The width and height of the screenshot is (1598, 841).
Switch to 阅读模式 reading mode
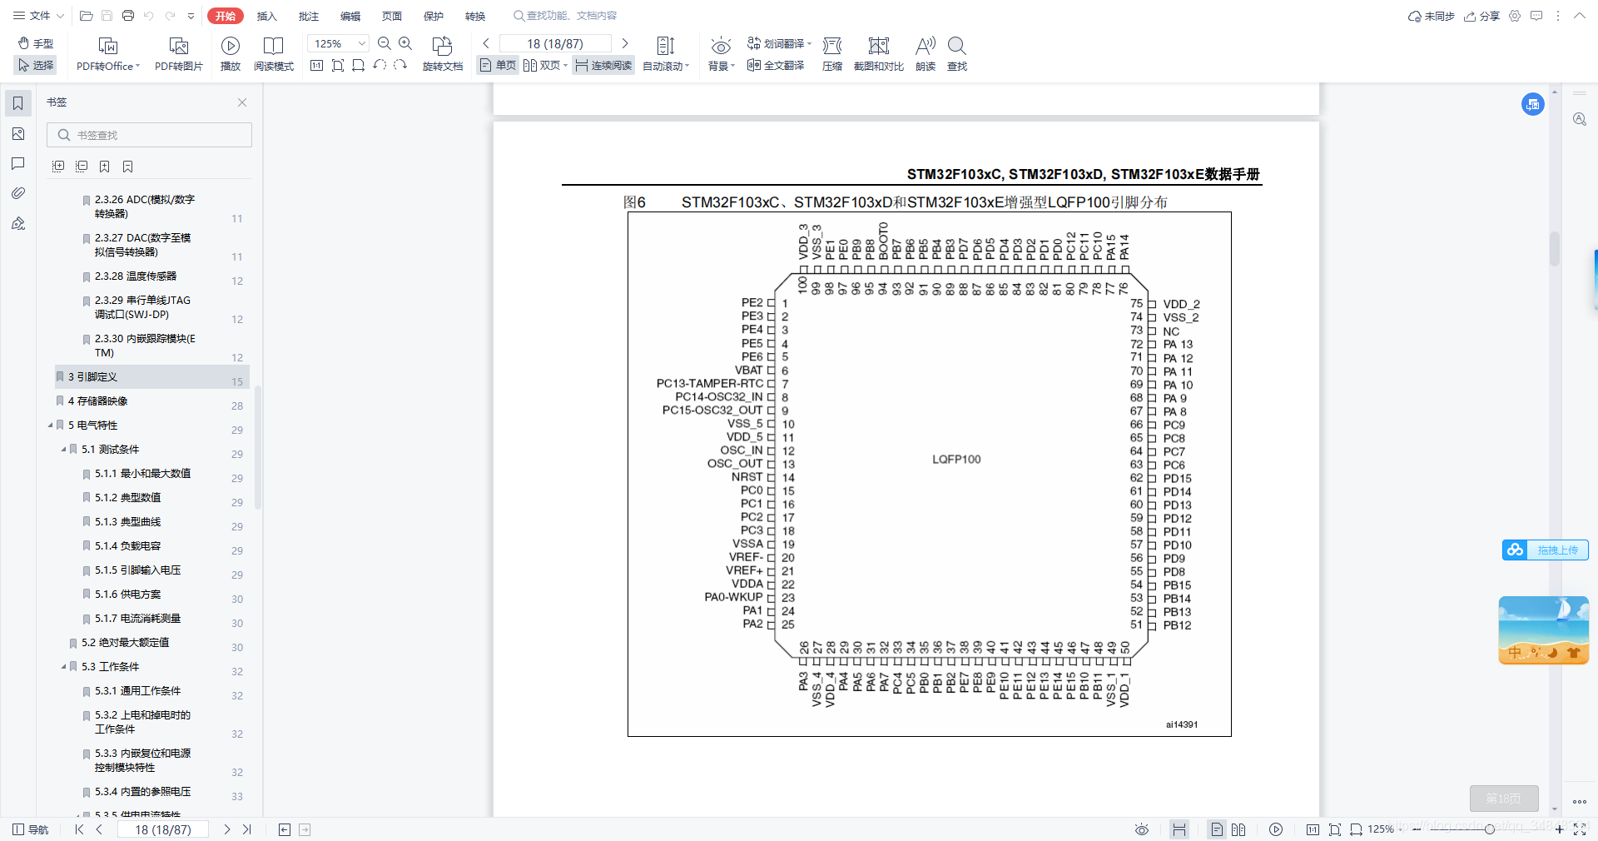274,54
